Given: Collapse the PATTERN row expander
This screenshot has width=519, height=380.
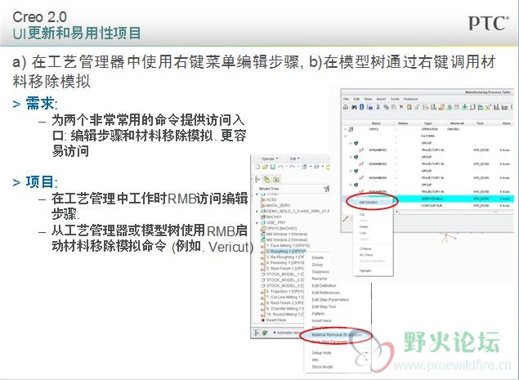Looking at the screenshot, I should [345, 136].
